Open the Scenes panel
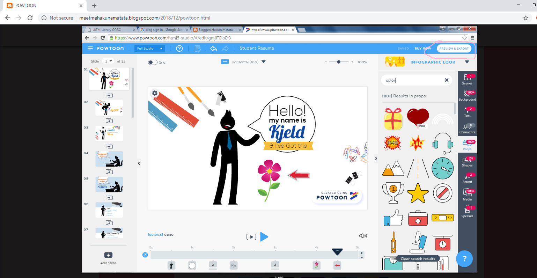Image resolution: width=537 pixels, height=278 pixels. pyautogui.click(x=467, y=80)
